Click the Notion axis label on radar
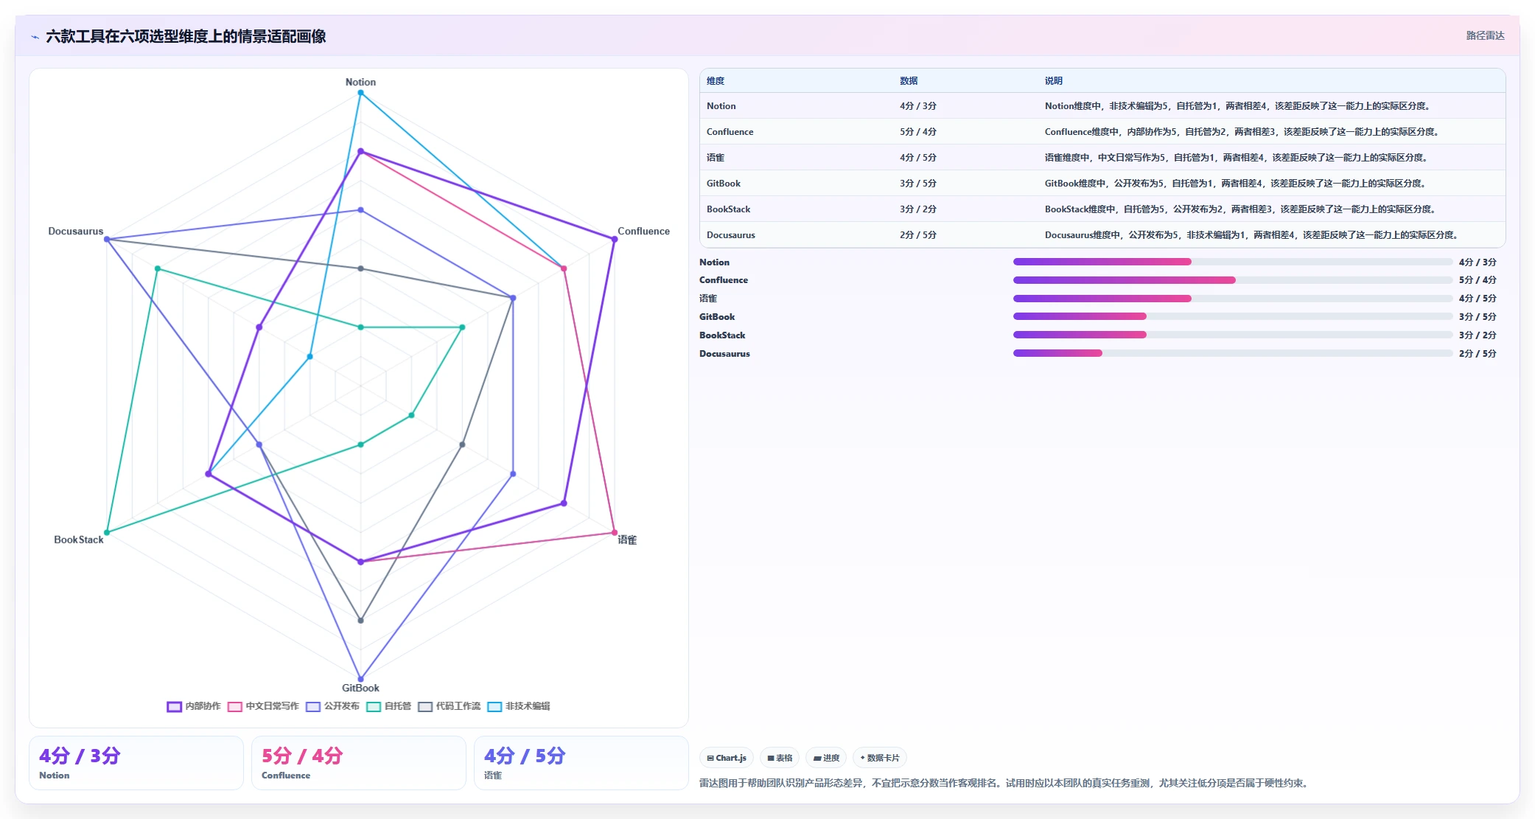 point(360,82)
